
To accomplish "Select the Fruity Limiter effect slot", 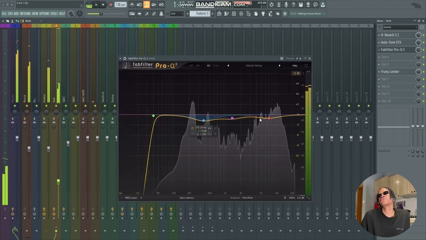I will pos(390,72).
